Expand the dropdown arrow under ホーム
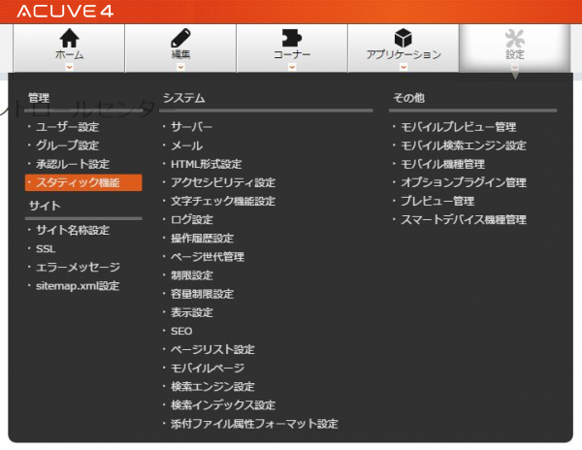The width and height of the screenshot is (582, 450). [69, 67]
